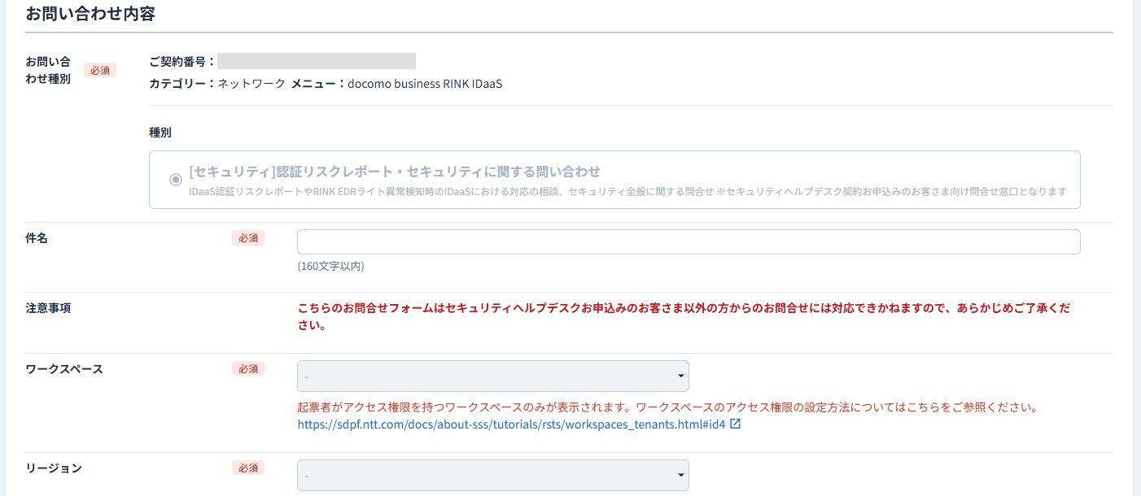Click the IDaaS認証リスクレポート description text
This screenshot has height=496, width=1141.
(x=627, y=192)
